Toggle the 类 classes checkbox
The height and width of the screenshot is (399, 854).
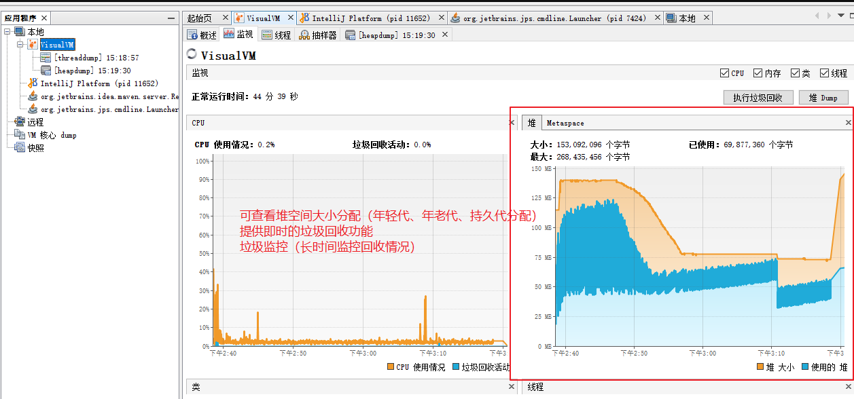[796, 73]
